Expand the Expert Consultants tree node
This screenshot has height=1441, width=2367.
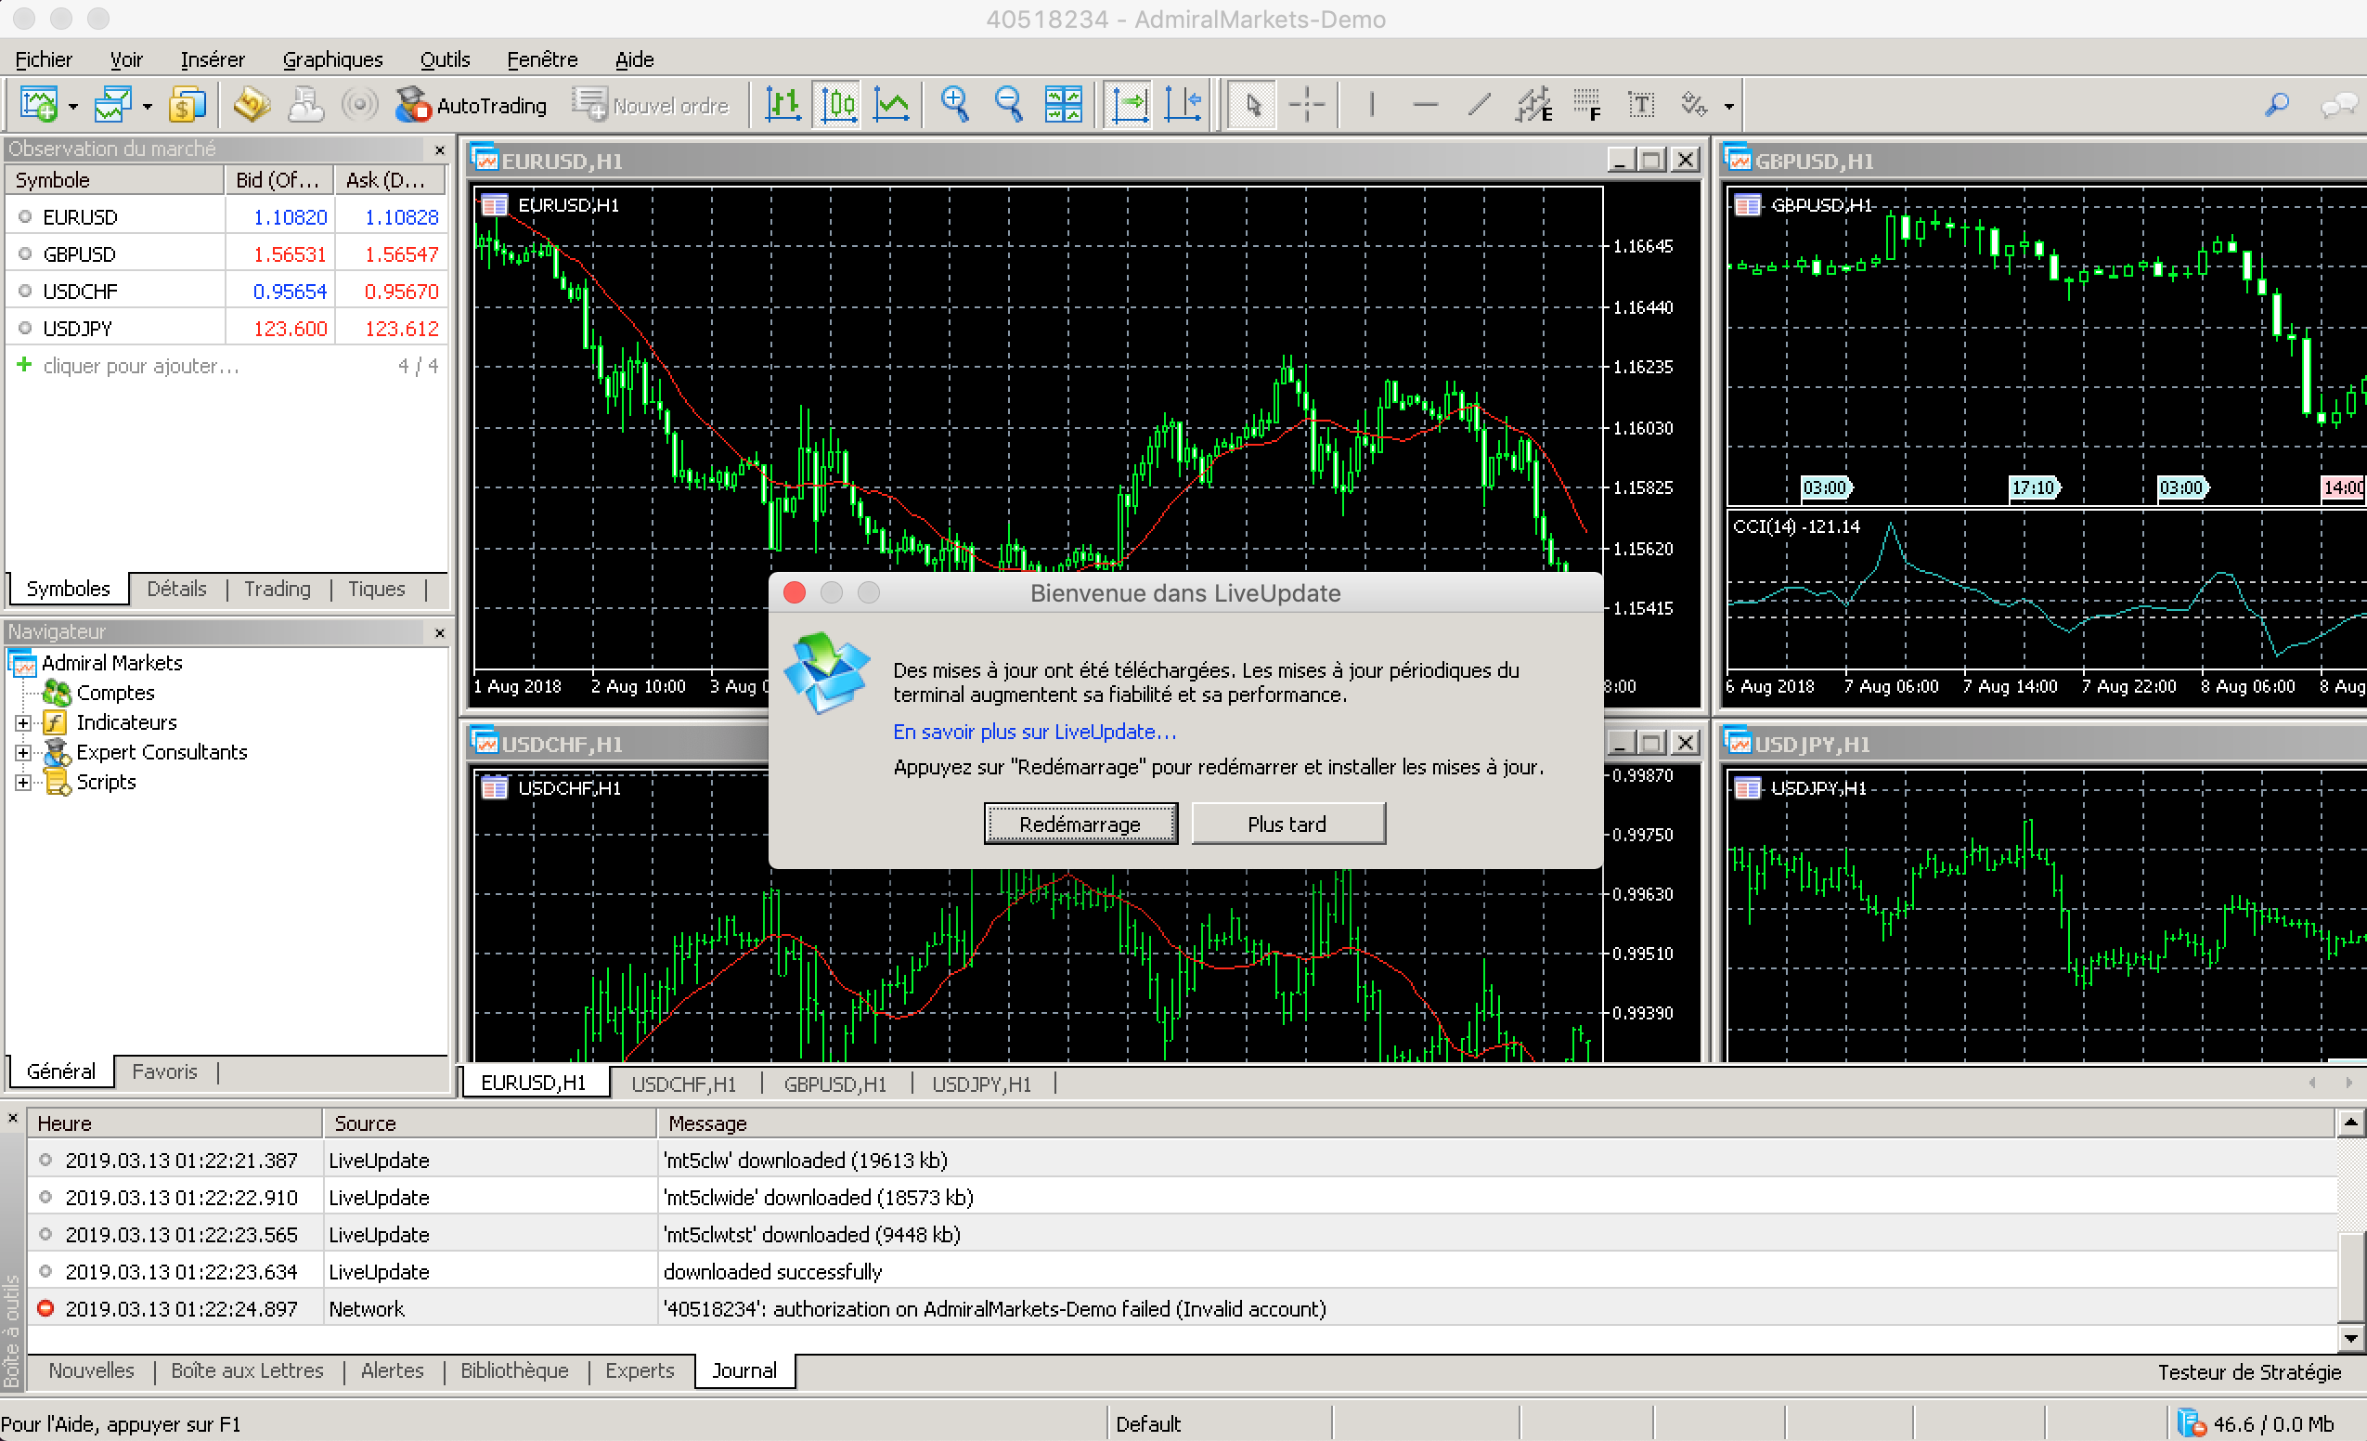coord(23,752)
